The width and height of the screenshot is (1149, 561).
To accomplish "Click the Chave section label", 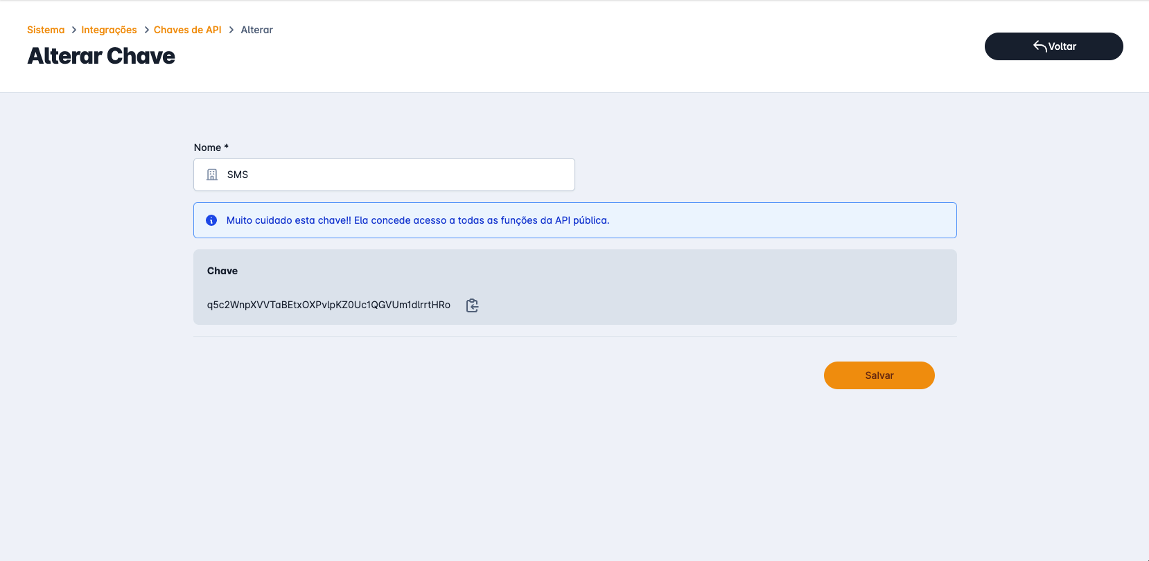I will coord(222,271).
